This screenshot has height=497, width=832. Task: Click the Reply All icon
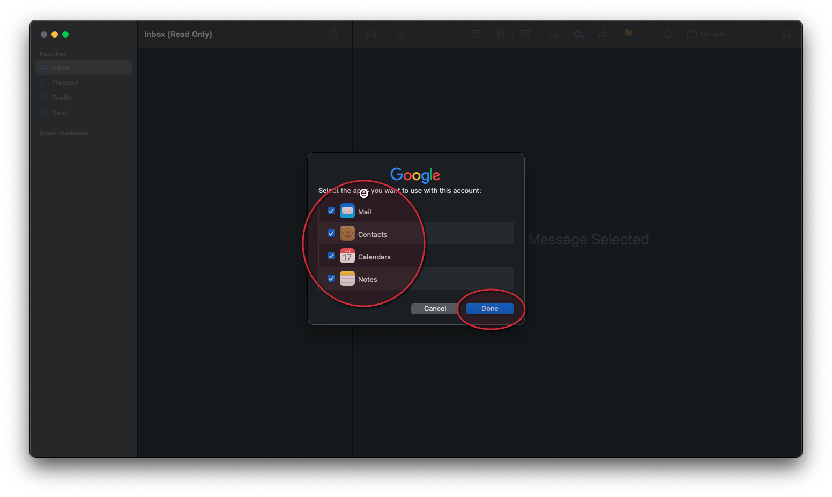tap(578, 34)
